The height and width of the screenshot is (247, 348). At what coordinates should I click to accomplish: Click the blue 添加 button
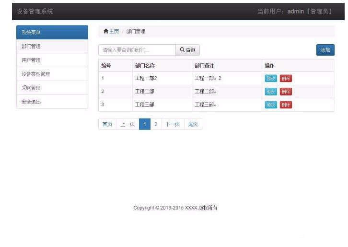point(325,50)
